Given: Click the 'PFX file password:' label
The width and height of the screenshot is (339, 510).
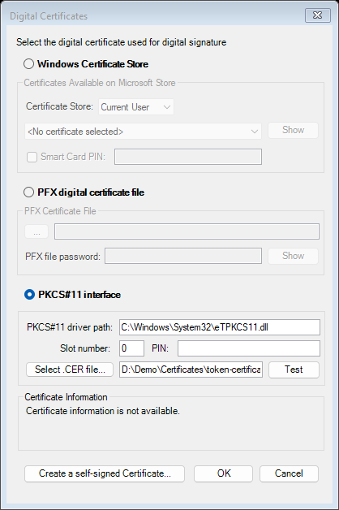Looking at the screenshot, I should (x=62, y=257).
